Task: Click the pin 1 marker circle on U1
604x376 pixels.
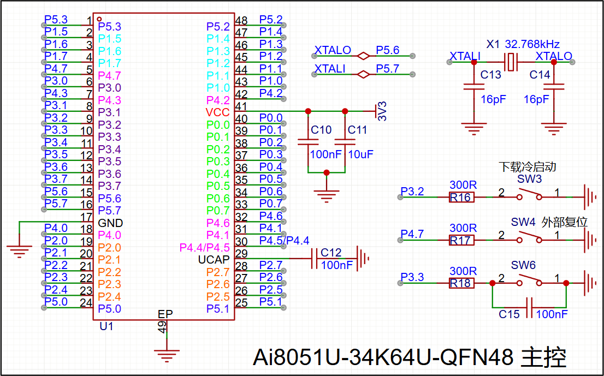Action: point(99,19)
